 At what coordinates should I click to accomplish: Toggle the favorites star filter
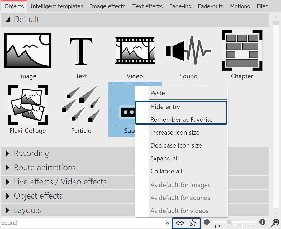[193, 223]
